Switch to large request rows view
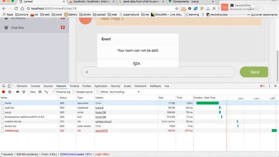The height and width of the screenshot is (157, 279). (x=40, y=92)
